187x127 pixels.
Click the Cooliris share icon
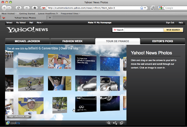115,123
